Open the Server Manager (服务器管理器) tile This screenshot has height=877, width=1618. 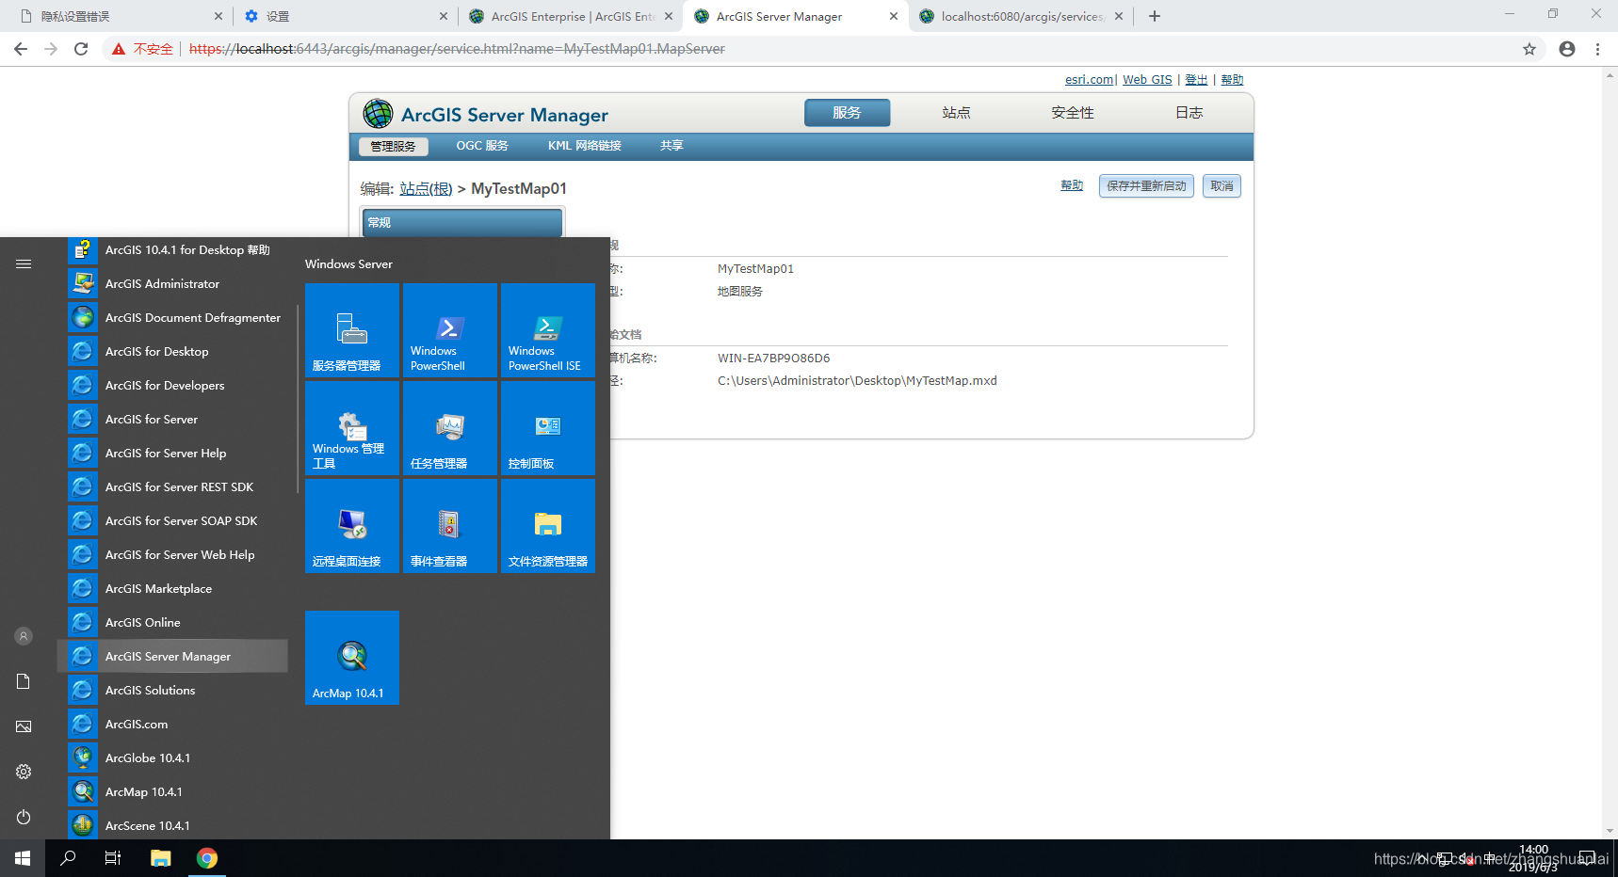[352, 330]
